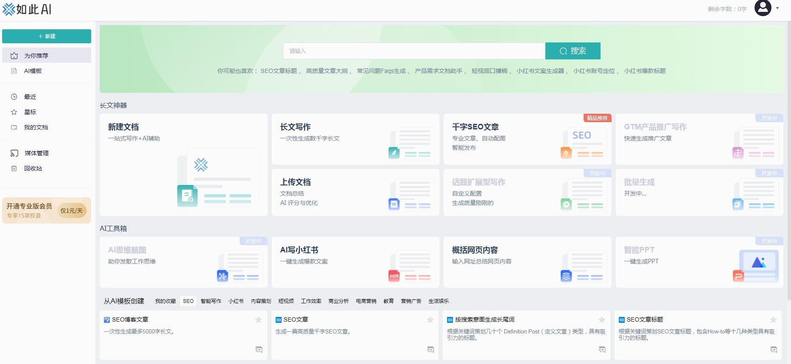Screen dimensions: 791x364
Task: Click chat icon on SEO博客文章 card
Action: 259,350
